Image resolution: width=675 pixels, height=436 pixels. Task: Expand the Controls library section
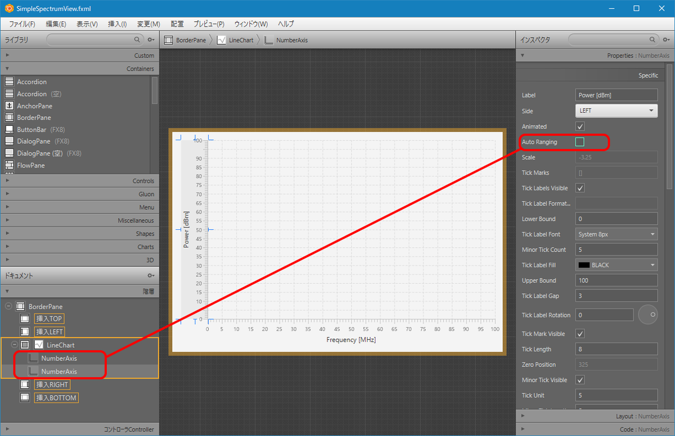[x=79, y=181]
